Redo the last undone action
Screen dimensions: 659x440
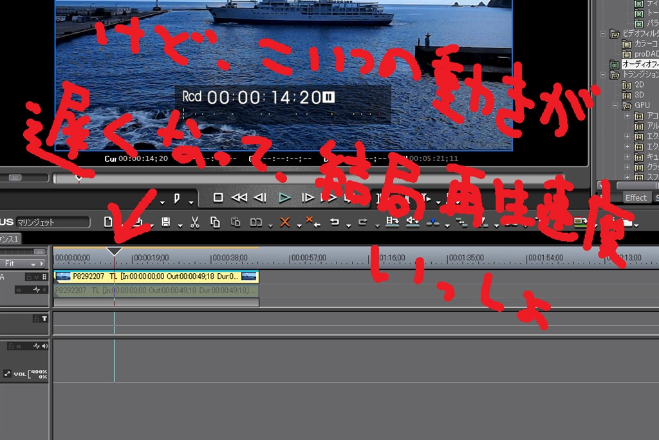pyautogui.click(x=363, y=222)
